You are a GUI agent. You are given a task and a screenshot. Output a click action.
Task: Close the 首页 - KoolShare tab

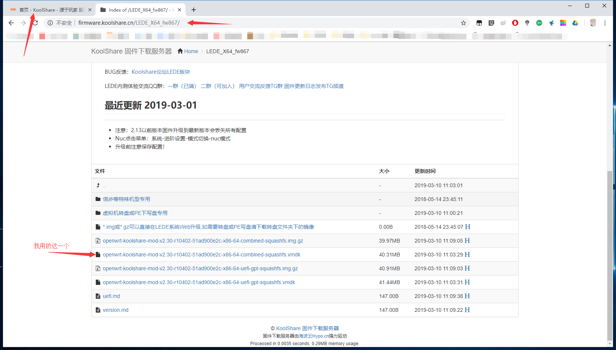90,10
